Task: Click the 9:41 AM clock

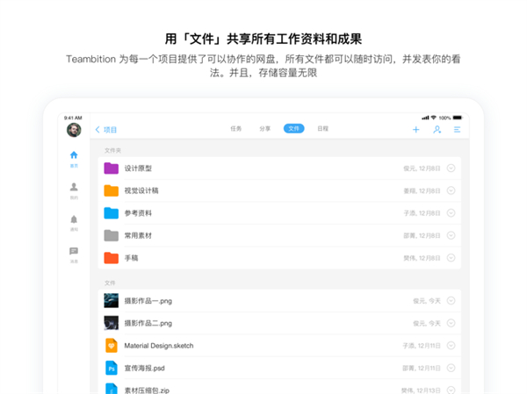Action: click(73, 118)
